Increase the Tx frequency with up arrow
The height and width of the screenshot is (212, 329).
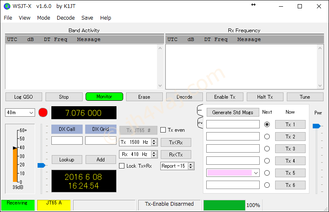coord(154,140)
